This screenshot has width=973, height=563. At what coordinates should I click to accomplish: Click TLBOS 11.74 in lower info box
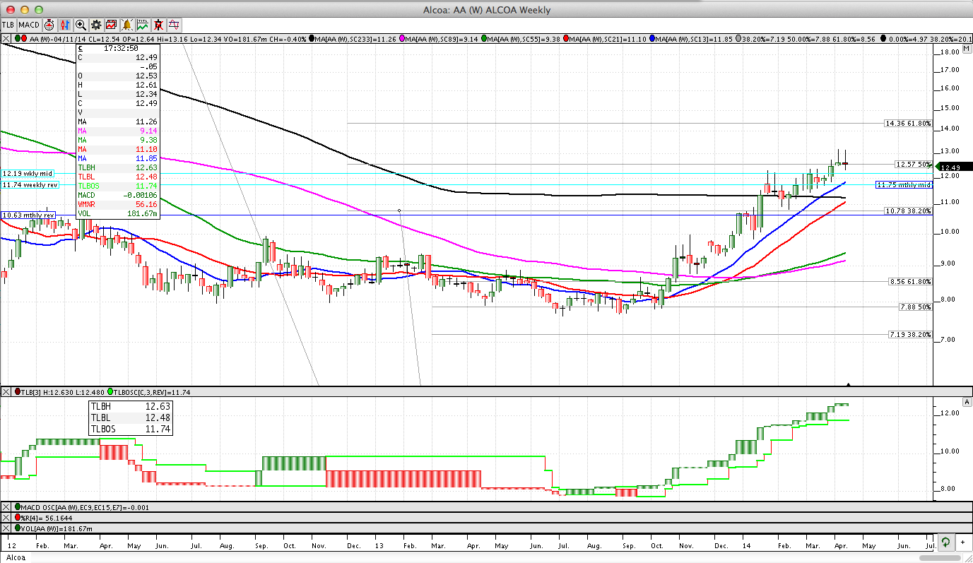coord(130,429)
